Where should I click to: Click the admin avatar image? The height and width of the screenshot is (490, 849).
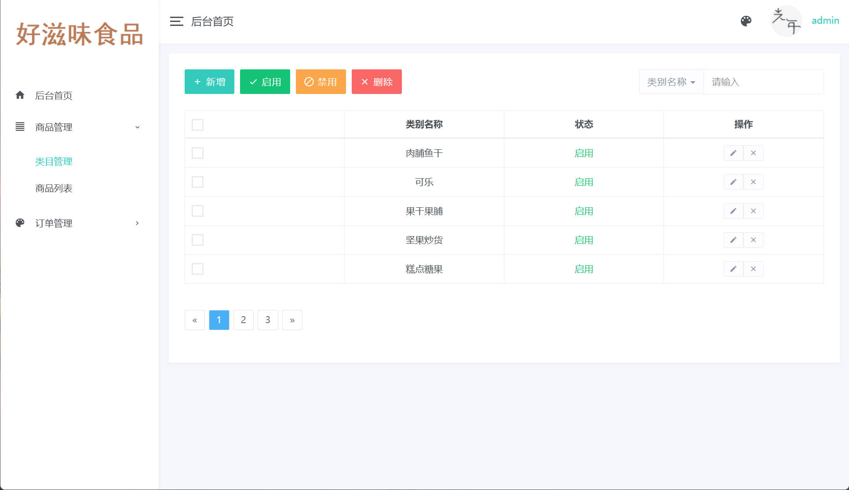(x=787, y=21)
